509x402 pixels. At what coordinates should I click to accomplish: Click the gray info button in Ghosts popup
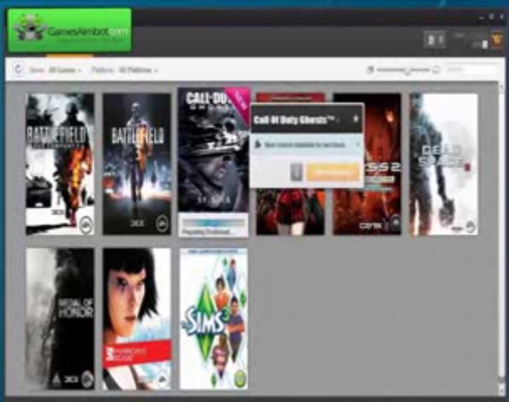[296, 172]
